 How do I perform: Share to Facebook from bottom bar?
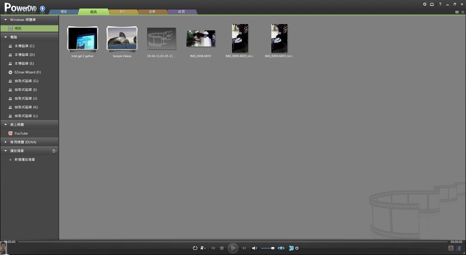click(459, 248)
